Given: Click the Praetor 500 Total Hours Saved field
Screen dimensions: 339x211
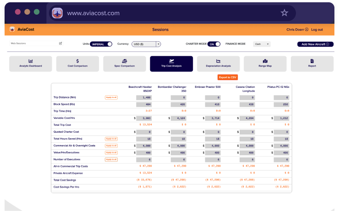Looking at the screenshot, I should tap(213, 139).
